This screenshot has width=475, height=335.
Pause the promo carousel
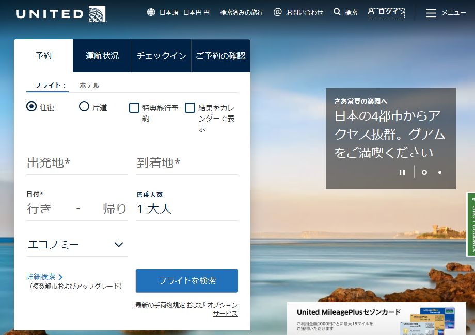tap(402, 172)
